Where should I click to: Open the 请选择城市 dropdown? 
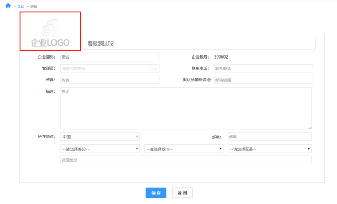click(184, 149)
